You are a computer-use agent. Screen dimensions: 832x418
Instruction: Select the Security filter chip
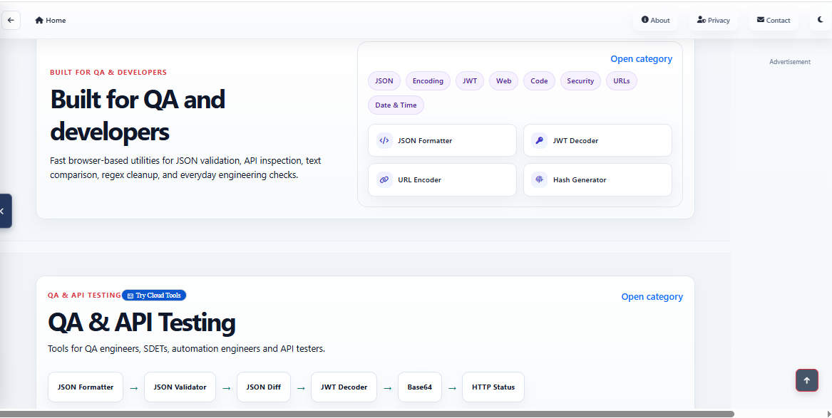580,81
